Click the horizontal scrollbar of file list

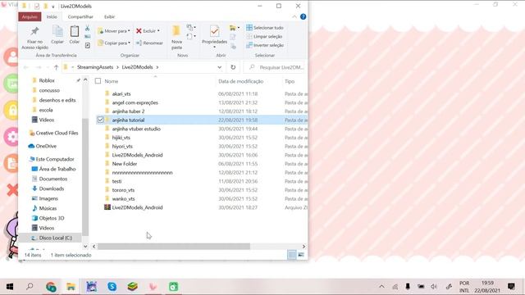click(x=173, y=247)
